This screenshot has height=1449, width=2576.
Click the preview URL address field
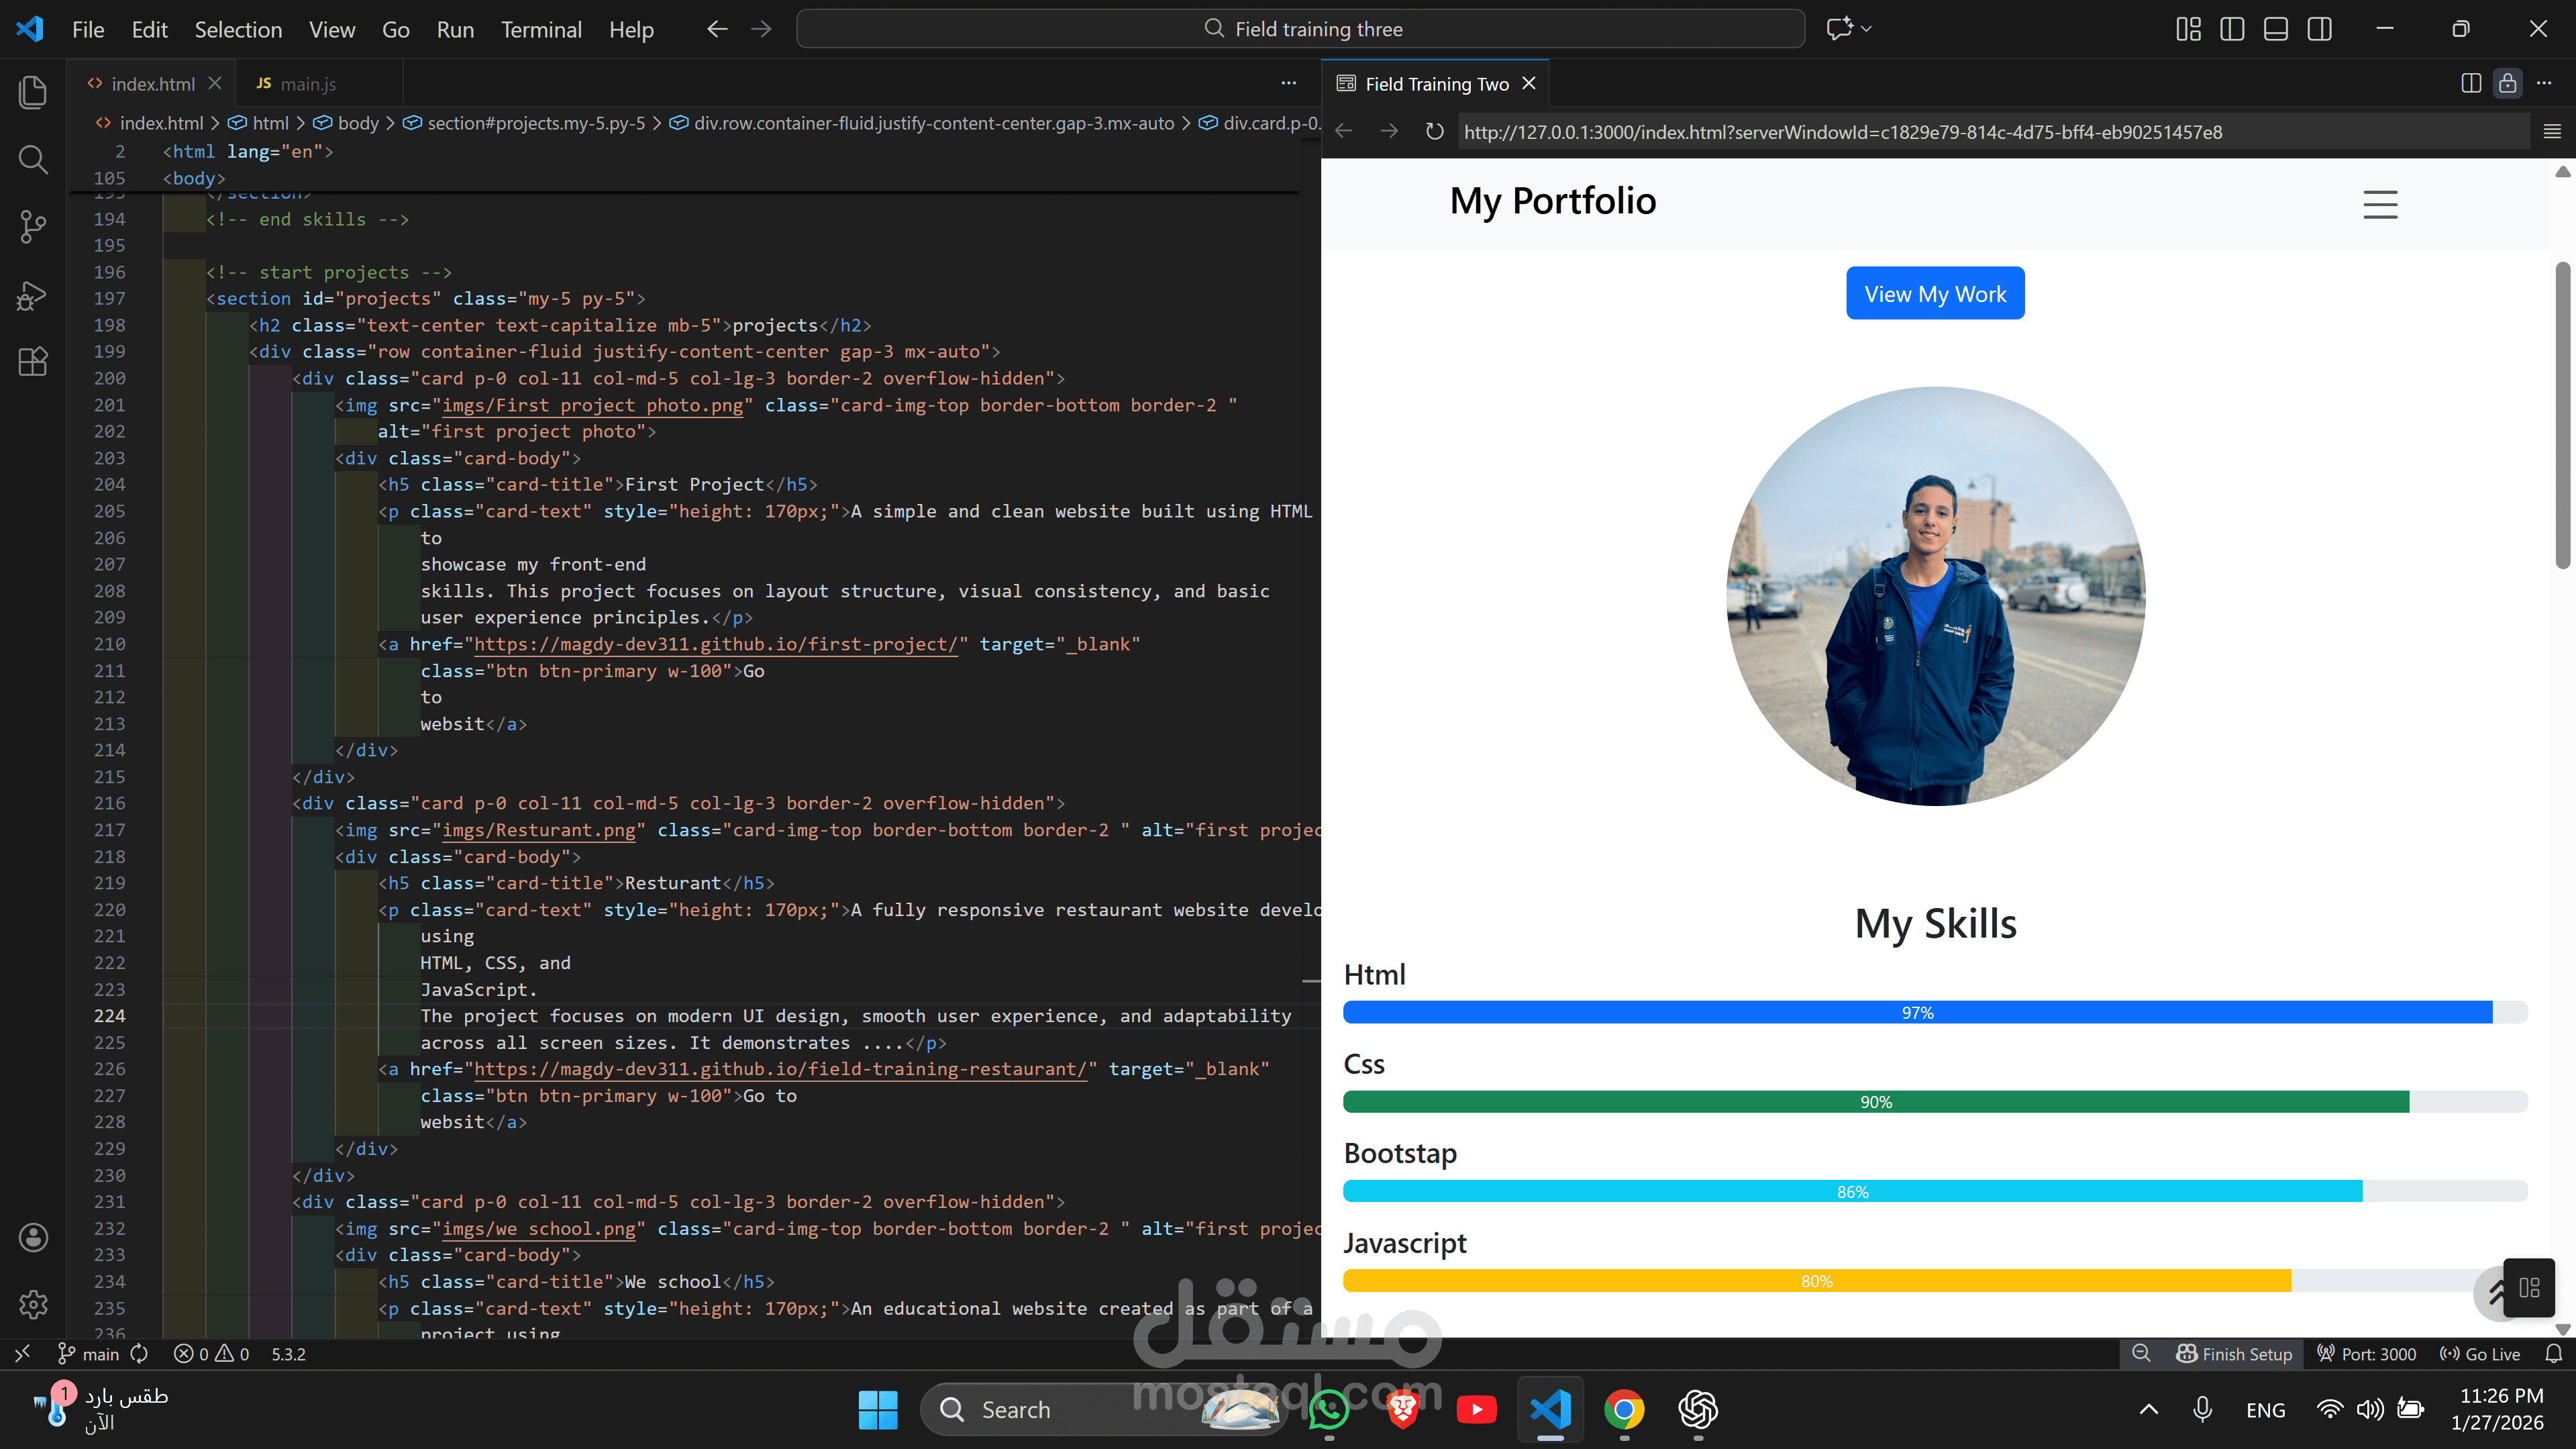1994,131
